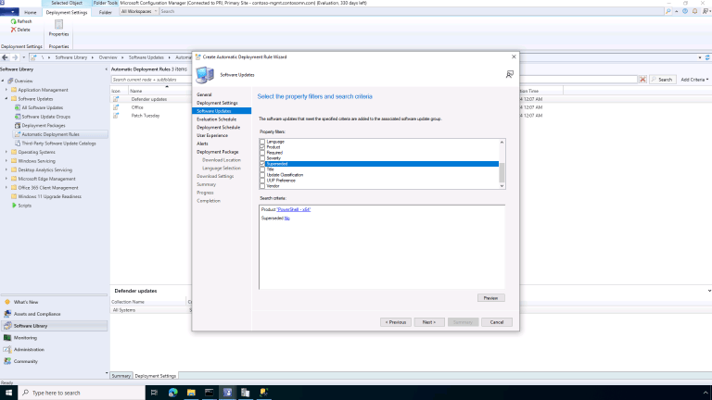The width and height of the screenshot is (712, 400).
Task: Open the Add Criteria dropdown
Action: [x=694, y=80]
